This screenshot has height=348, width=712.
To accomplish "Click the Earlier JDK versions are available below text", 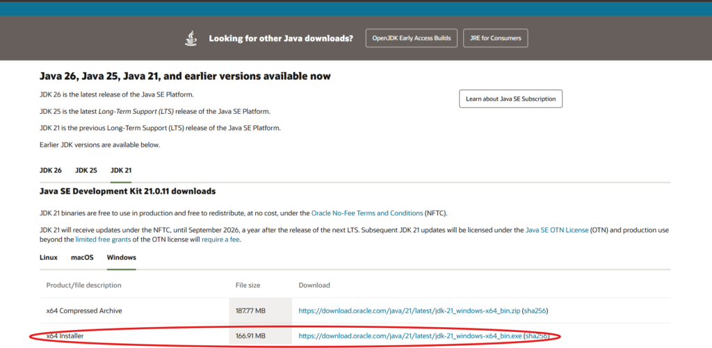I will [100, 145].
